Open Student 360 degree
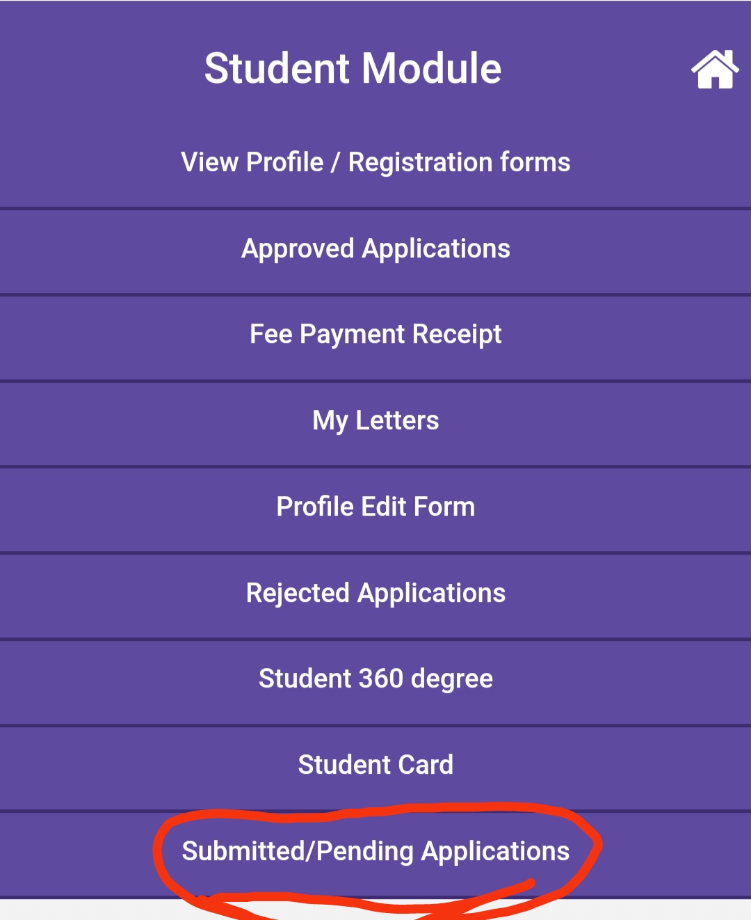Image resolution: width=751 pixels, height=920 pixels. pos(375,679)
